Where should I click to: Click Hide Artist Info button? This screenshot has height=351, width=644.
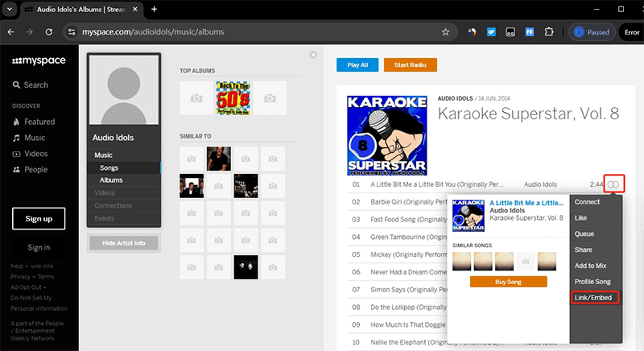point(124,243)
